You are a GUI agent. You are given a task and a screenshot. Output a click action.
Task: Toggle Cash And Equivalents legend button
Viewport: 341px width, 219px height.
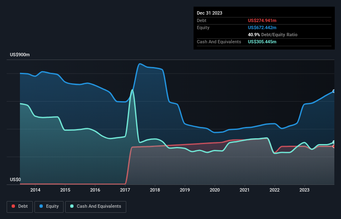tap(96, 207)
